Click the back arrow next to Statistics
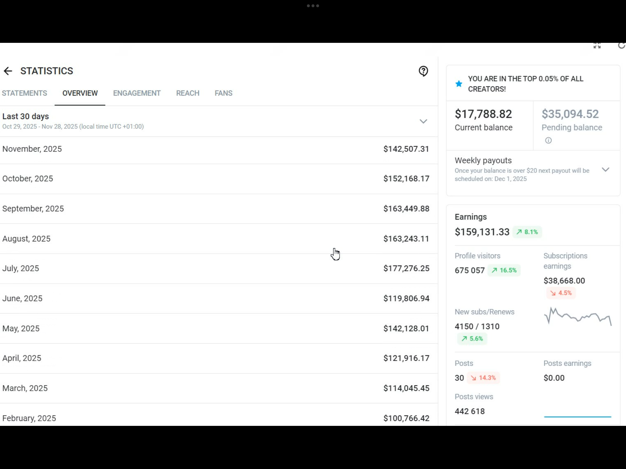 click(x=8, y=71)
